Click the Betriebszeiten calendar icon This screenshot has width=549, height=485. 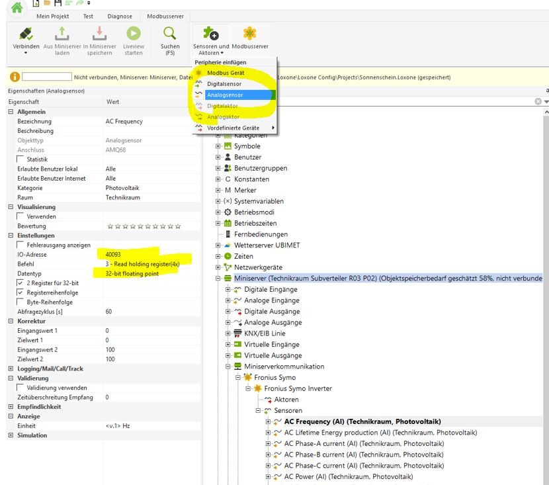[x=228, y=223]
